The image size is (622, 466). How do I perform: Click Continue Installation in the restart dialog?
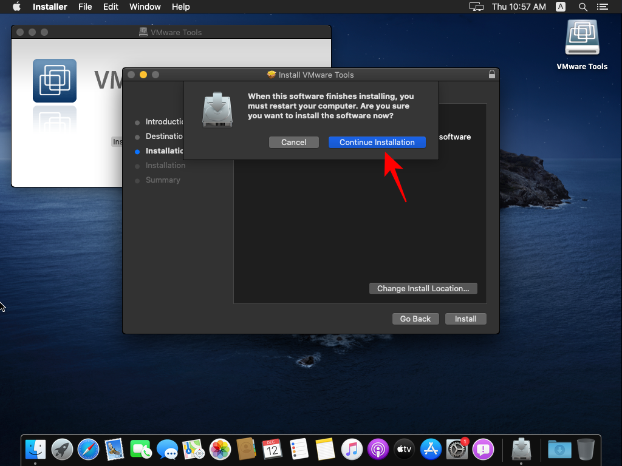pos(377,142)
